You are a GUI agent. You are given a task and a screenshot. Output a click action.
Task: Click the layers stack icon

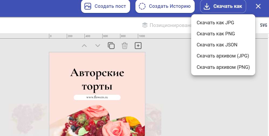pyautogui.click(x=145, y=25)
